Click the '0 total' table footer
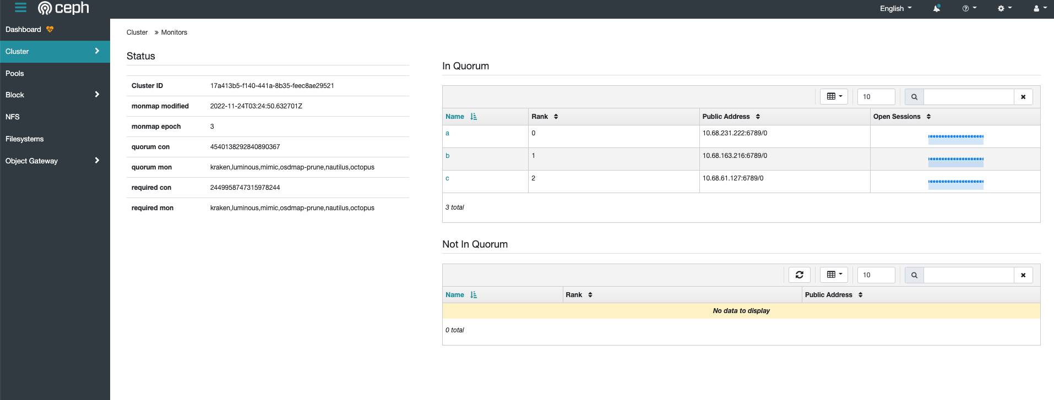The height and width of the screenshot is (400, 1054). coord(455,330)
